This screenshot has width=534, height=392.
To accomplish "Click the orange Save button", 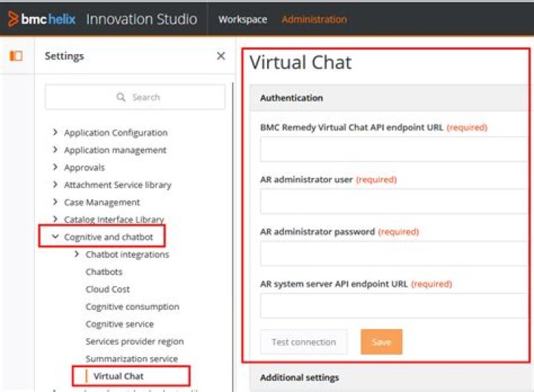I will pyautogui.click(x=381, y=342).
